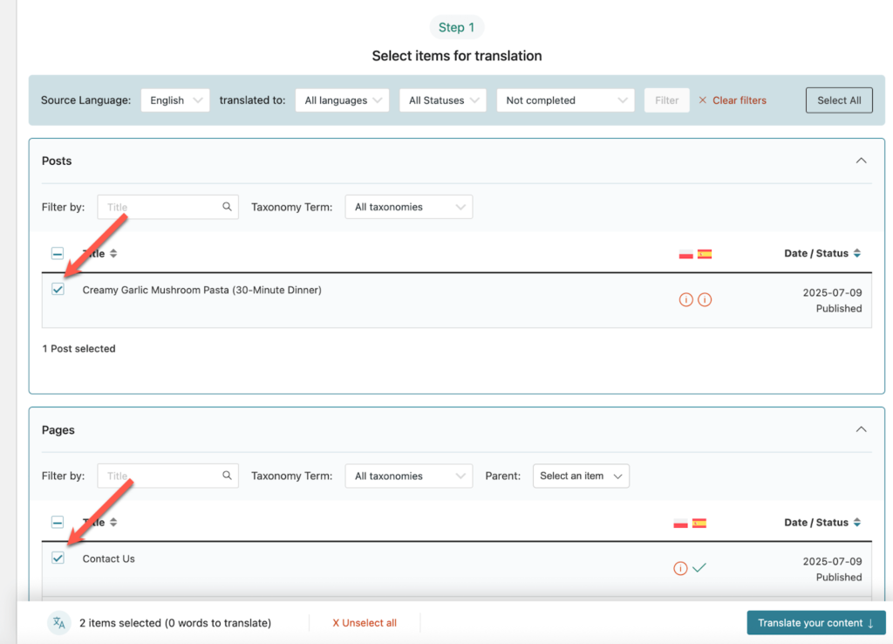The height and width of the screenshot is (644, 893).
Task: Click Polish status icon for Mushroom Pasta post
Action: point(685,299)
